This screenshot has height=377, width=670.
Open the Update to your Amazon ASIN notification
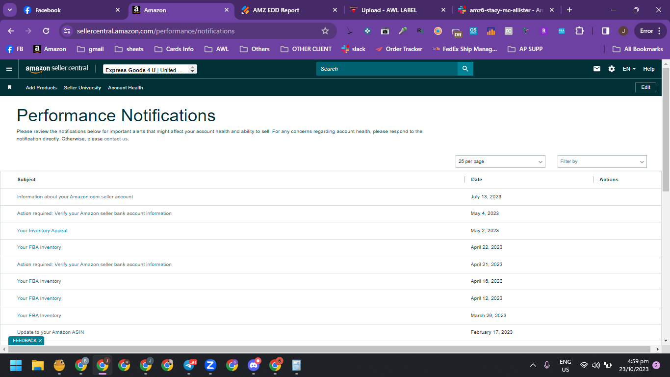[51, 332]
